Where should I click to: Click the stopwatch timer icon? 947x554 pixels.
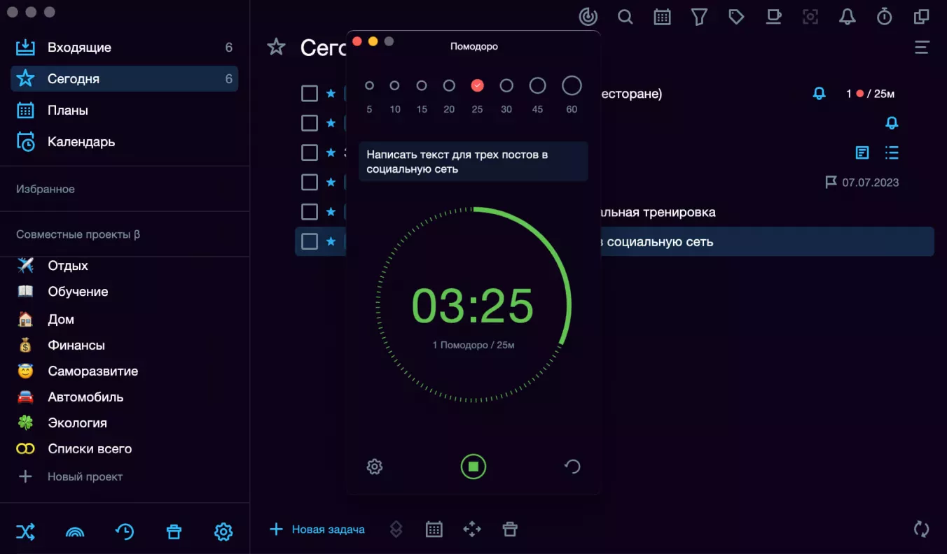coord(885,16)
